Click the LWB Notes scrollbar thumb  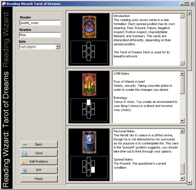click(182, 85)
